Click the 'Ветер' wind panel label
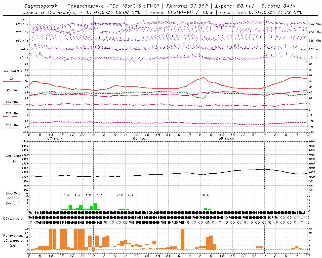 click(23, 19)
